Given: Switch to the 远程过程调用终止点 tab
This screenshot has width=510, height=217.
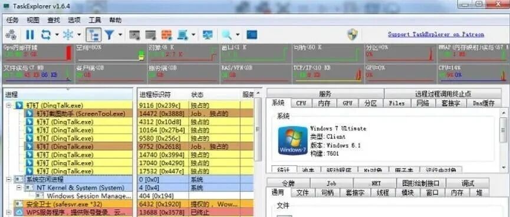Looking at the screenshot, I should click(x=443, y=94).
